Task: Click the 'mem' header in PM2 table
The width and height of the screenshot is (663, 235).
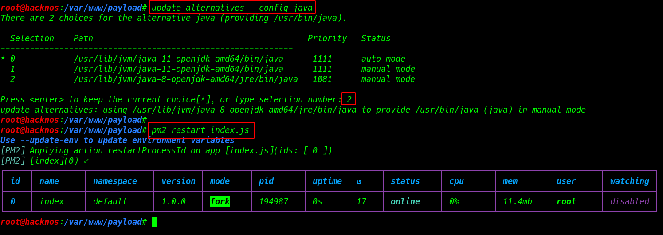Action: point(510,181)
